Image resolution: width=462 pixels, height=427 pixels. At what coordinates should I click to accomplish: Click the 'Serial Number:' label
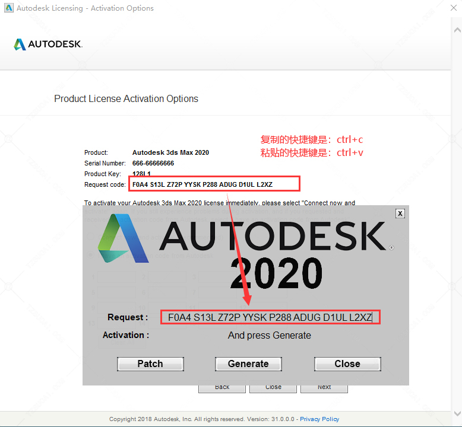[x=105, y=163]
